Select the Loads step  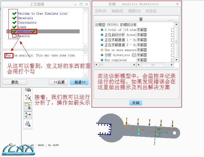(x=22, y=27)
